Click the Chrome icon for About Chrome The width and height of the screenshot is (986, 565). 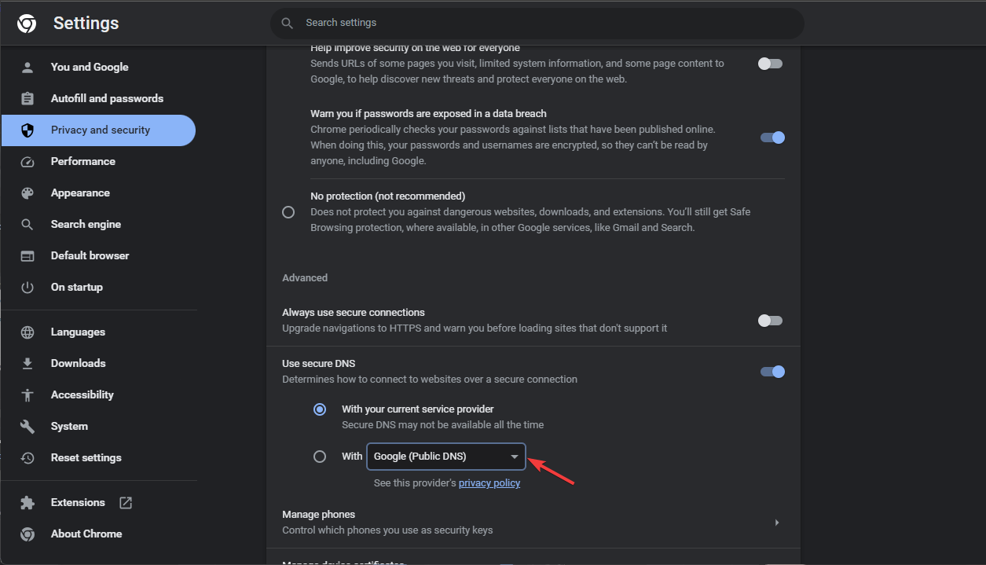pyautogui.click(x=27, y=534)
